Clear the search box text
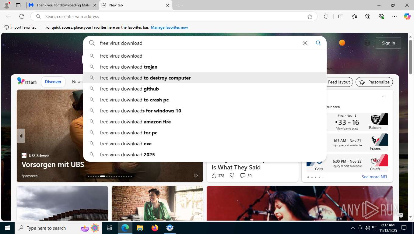414x234 pixels. [x=305, y=43]
